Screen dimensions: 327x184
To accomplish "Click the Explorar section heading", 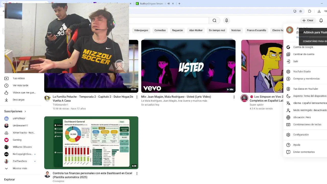I will pyautogui.click(x=9, y=179).
